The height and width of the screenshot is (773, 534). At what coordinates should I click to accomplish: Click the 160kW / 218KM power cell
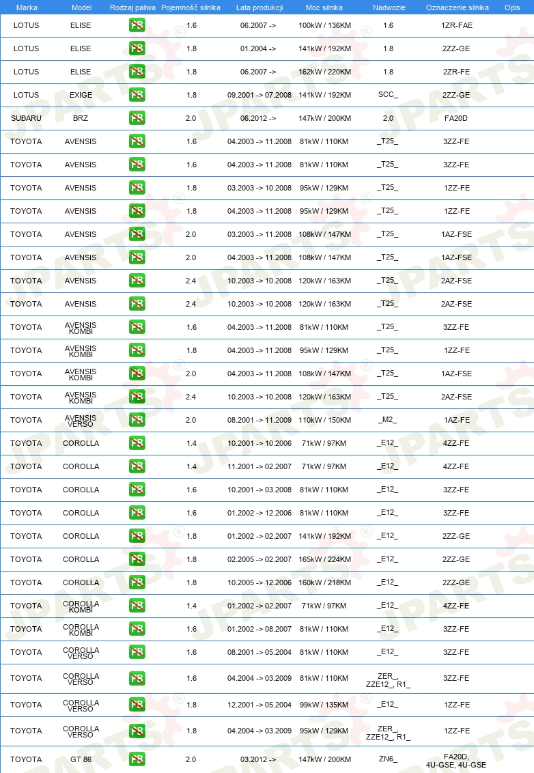click(325, 582)
